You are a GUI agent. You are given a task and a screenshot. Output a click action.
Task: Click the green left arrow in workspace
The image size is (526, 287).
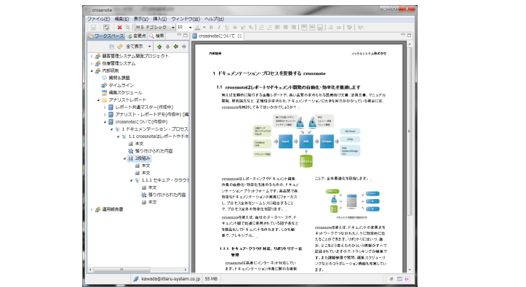coord(176,47)
